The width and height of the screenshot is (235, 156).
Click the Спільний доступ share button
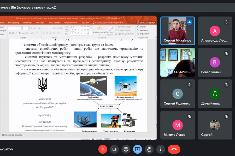(x=146, y=23)
